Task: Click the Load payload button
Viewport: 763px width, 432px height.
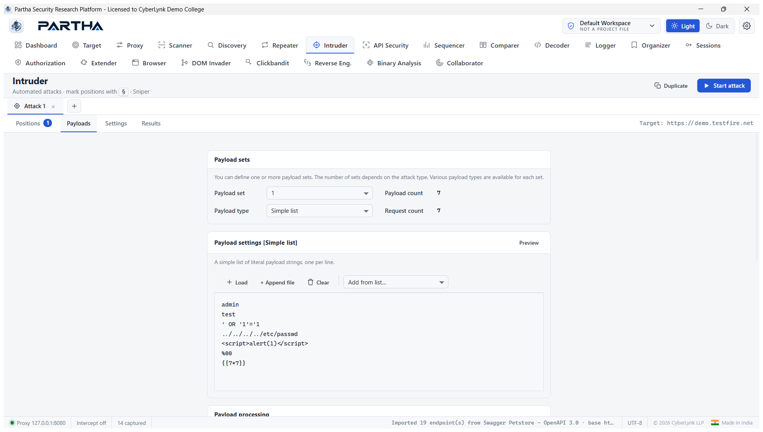Action: coord(237,282)
